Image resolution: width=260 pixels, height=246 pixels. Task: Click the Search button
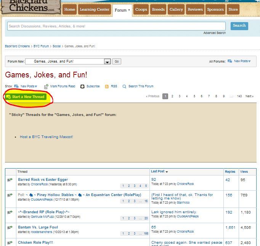click(x=239, y=26)
